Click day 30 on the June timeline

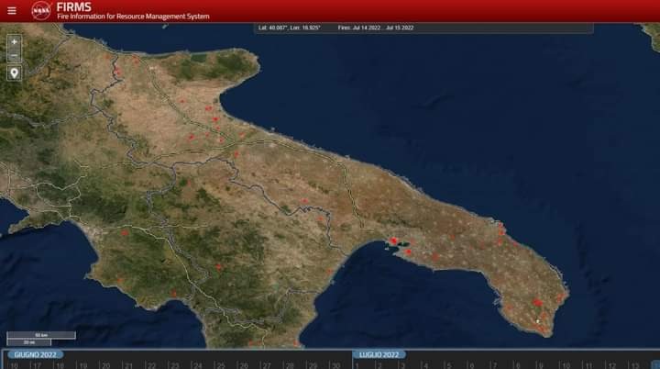point(335,364)
